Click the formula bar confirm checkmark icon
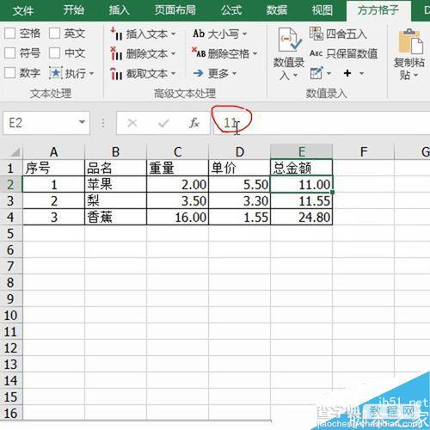This screenshot has height=430, width=430. 163,123
